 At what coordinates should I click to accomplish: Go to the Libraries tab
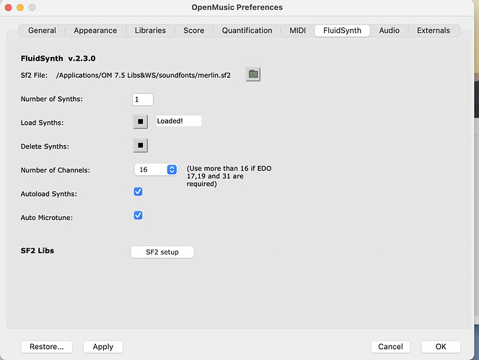coord(150,30)
